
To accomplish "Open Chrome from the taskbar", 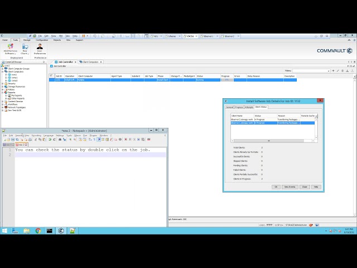I will coord(38,231).
